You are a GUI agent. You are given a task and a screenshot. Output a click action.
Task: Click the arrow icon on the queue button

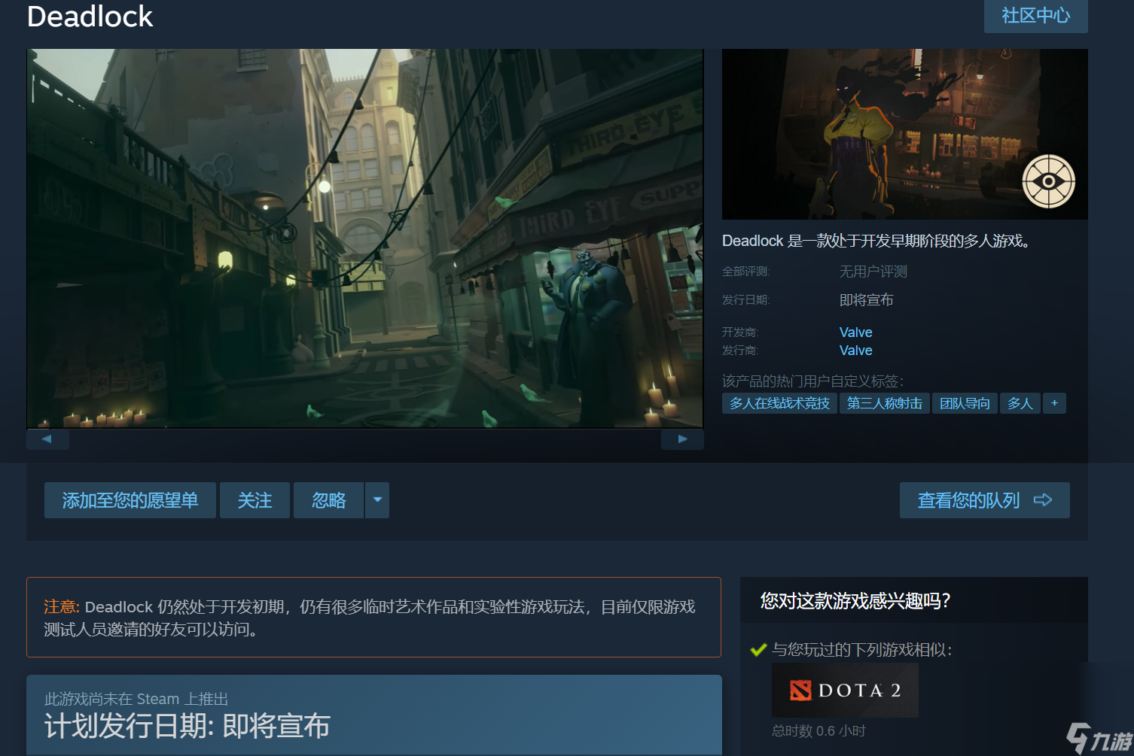point(1043,500)
